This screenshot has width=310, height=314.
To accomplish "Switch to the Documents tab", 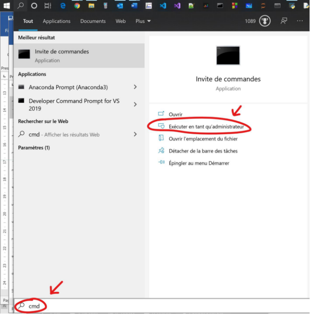I will point(93,21).
